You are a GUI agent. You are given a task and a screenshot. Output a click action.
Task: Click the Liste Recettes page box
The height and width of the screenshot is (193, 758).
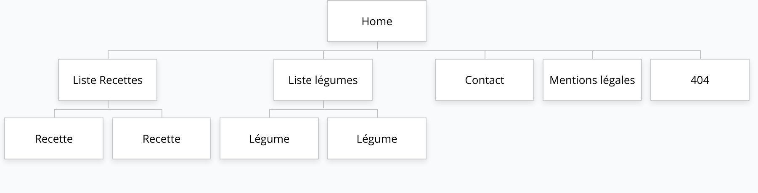point(108,80)
